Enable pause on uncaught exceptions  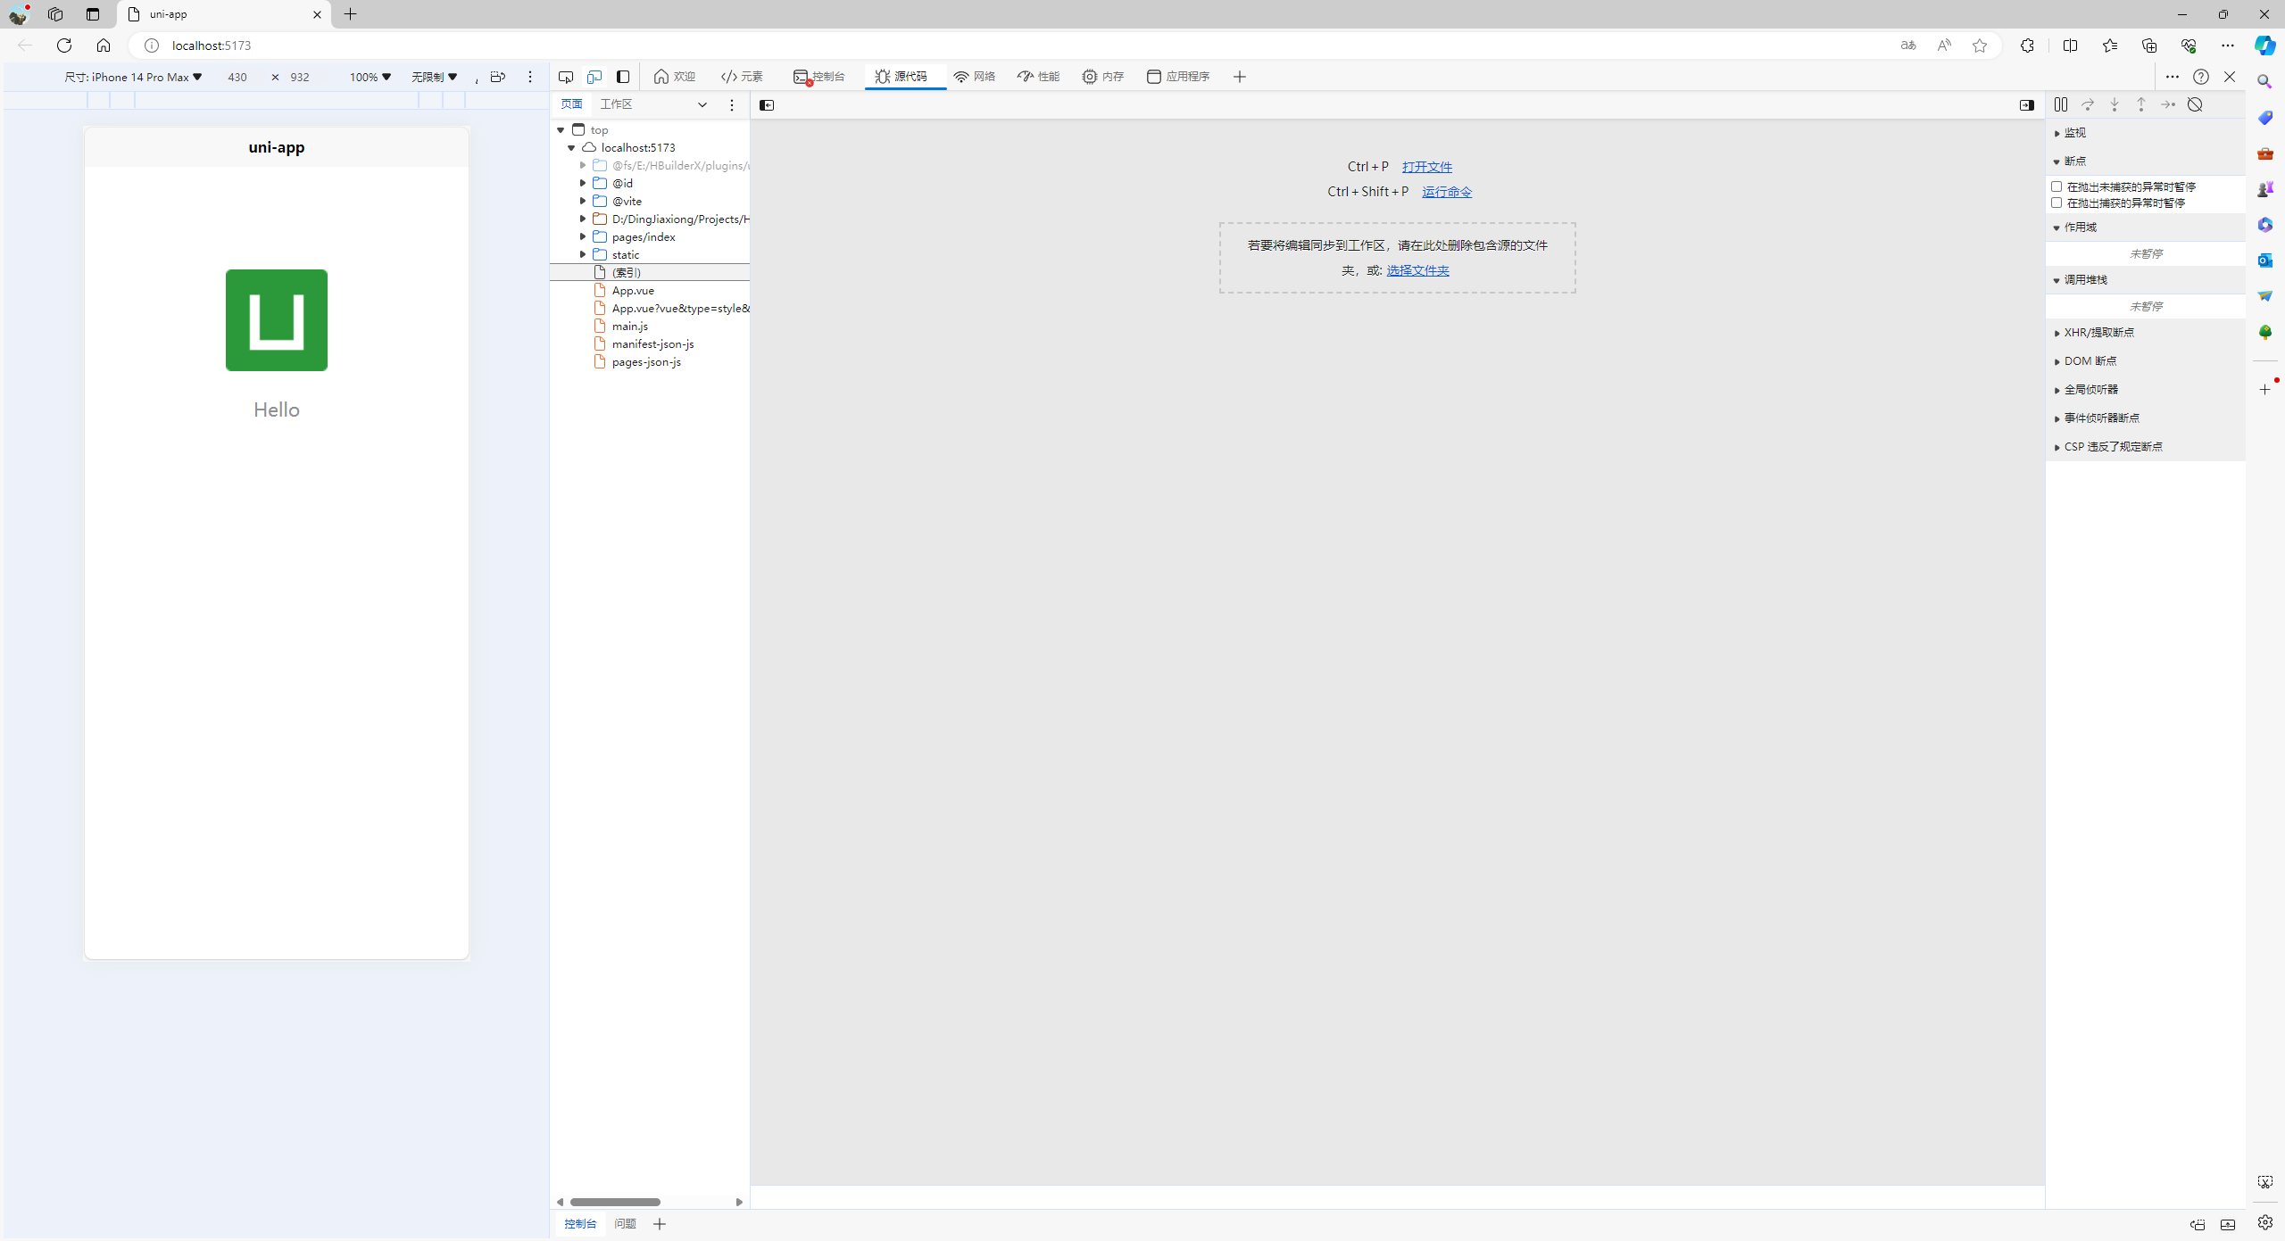tap(2056, 186)
